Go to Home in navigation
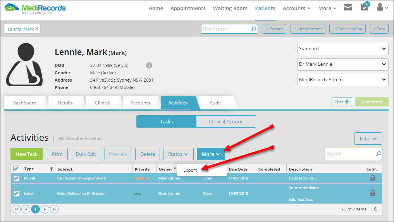This screenshot has height=222, width=394. click(x=155, y=8)
